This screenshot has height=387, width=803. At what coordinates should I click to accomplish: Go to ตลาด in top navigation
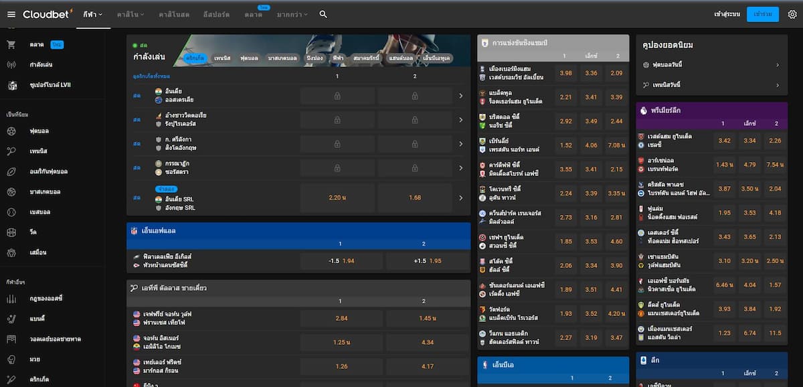pos(253,15)
